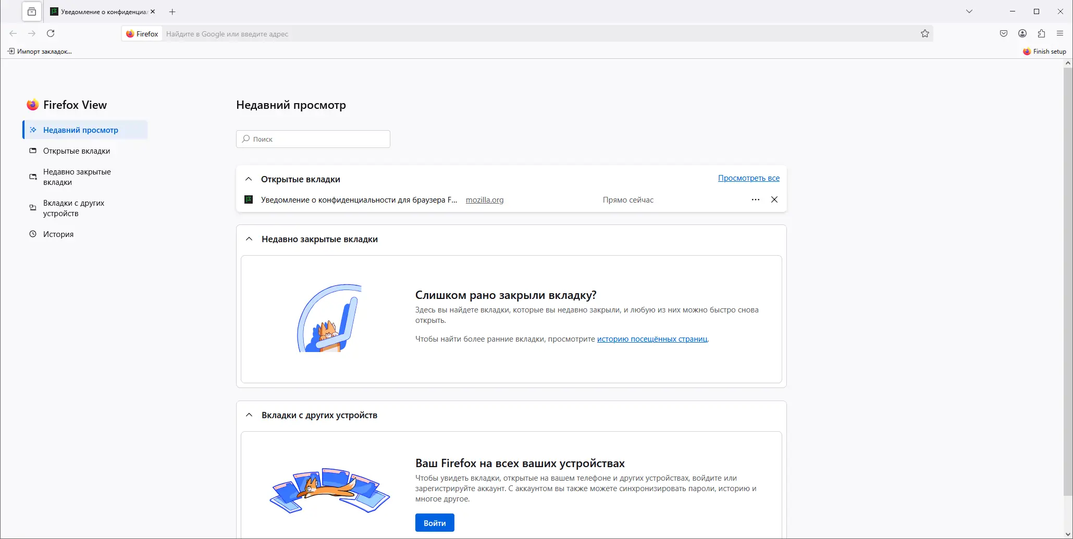The image size is (1073, 539).
Task: Select Вкладки с других устройств in sidebar
Action: coord(73,208)
